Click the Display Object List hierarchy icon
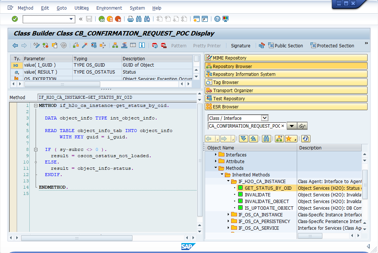This screenshot has height=253, width=378. point(115,45)
